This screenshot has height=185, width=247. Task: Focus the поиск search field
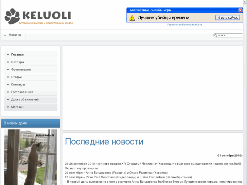pyautogui.click(x=228, y=35)
